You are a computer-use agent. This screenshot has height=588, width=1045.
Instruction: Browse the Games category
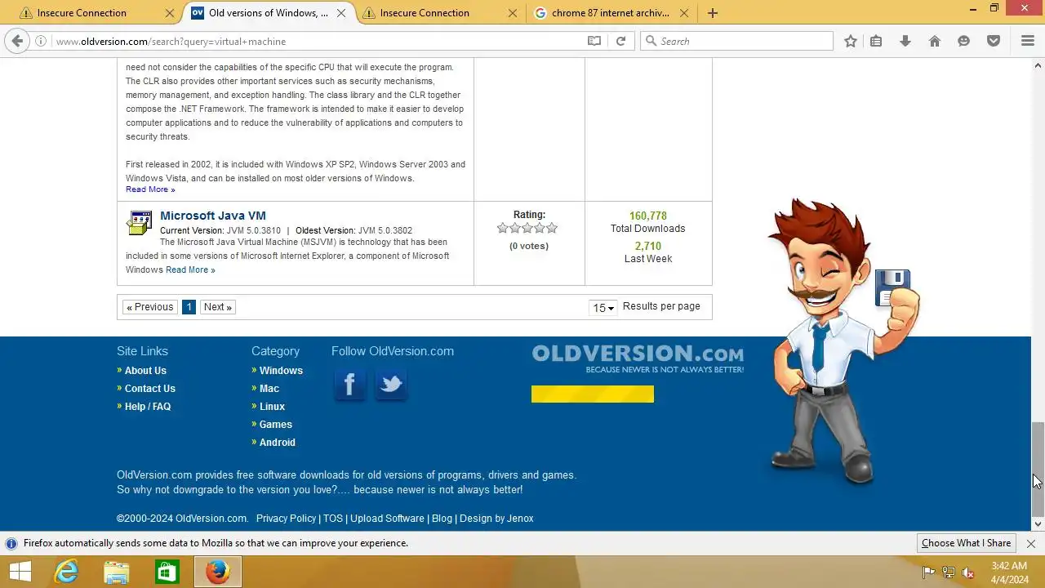pos(276,425)
